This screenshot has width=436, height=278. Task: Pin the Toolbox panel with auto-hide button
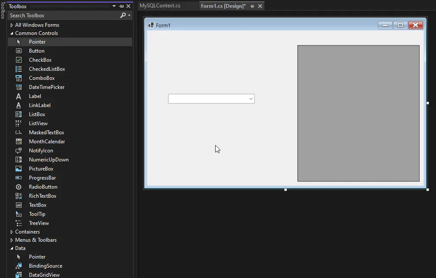(121, 6)
